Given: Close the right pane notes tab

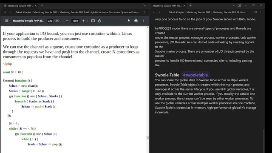Looking at the screenshot, I should click(x=184, y=6).
